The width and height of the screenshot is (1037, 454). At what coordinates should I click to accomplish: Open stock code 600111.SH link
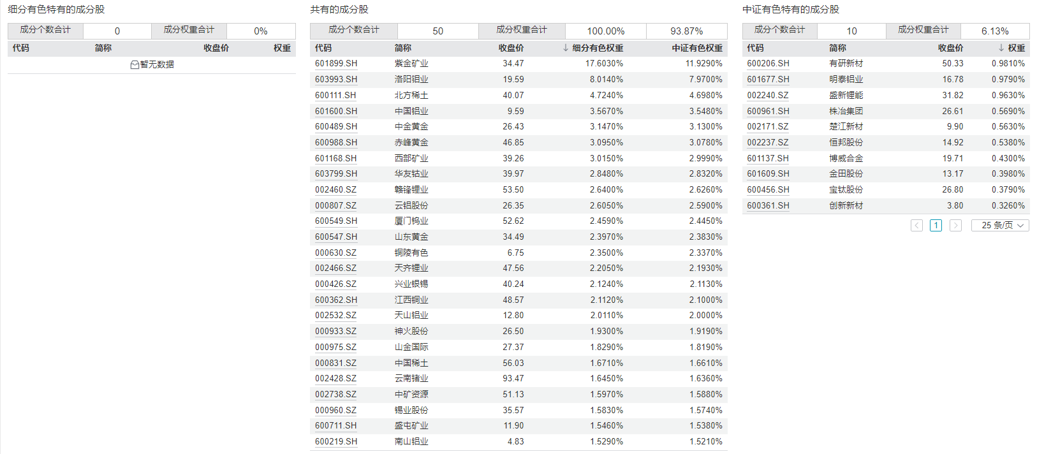click(335, 95)
